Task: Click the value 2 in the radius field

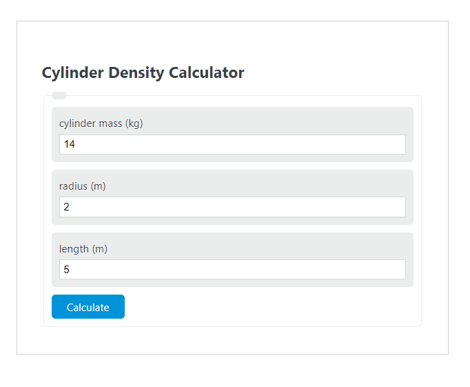Action: (67, 207)
